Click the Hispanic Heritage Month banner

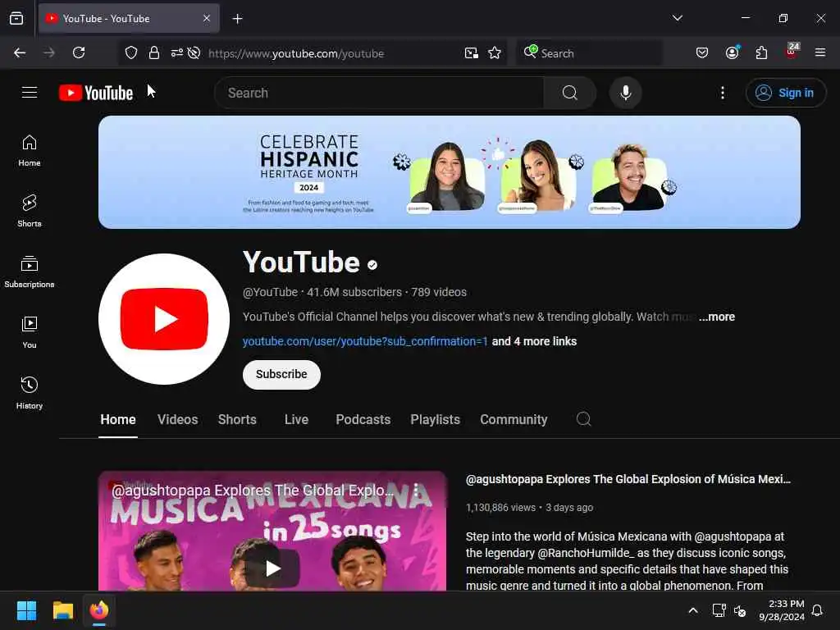(x=449, y=172)
